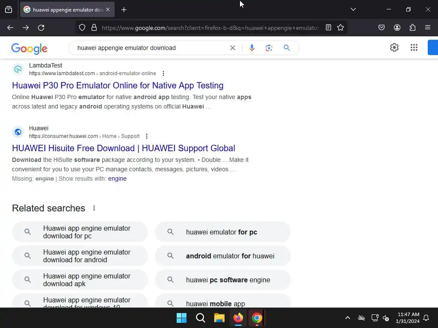Open HUAWEI Hisuite Free Download result
438x328 pixels.
[124, 148]
